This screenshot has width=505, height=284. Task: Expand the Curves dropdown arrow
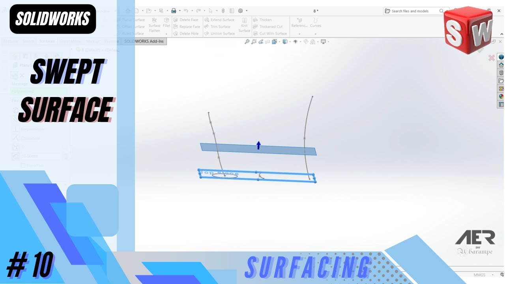coord(315,34)
